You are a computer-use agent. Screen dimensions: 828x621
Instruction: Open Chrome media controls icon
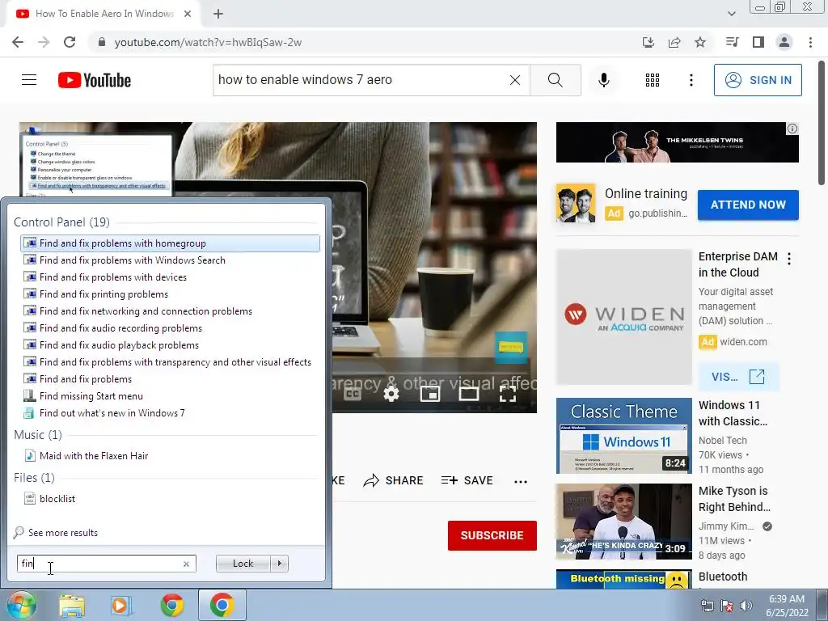coord(732,42)
